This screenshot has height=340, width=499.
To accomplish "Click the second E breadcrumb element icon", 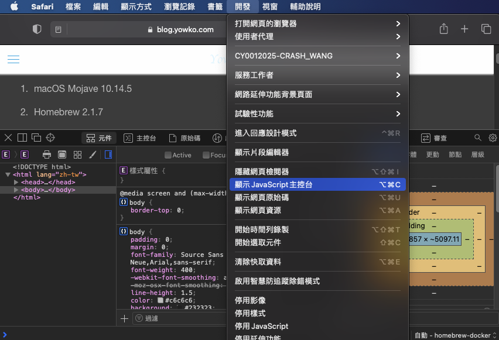I will pyautogui.click(x=25, y=155).
